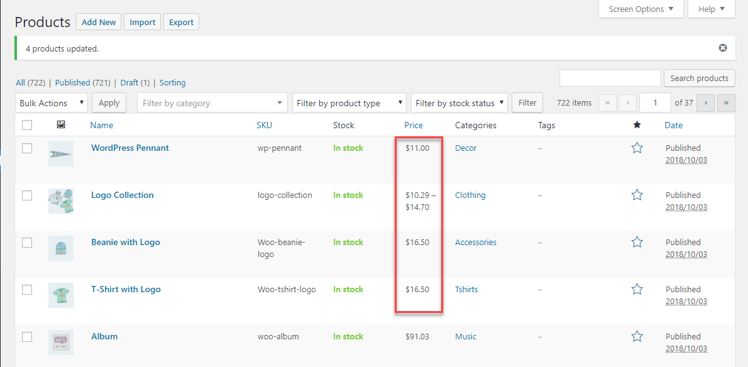This screenshot has height=367, width=748.
Task: Sort products by Date column
Action: 674,125
